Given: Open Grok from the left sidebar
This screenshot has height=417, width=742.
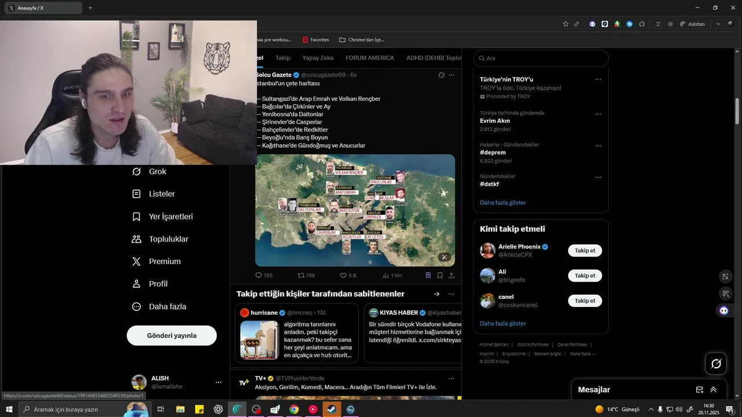Looking at the screenshot, I should (150, 171).
